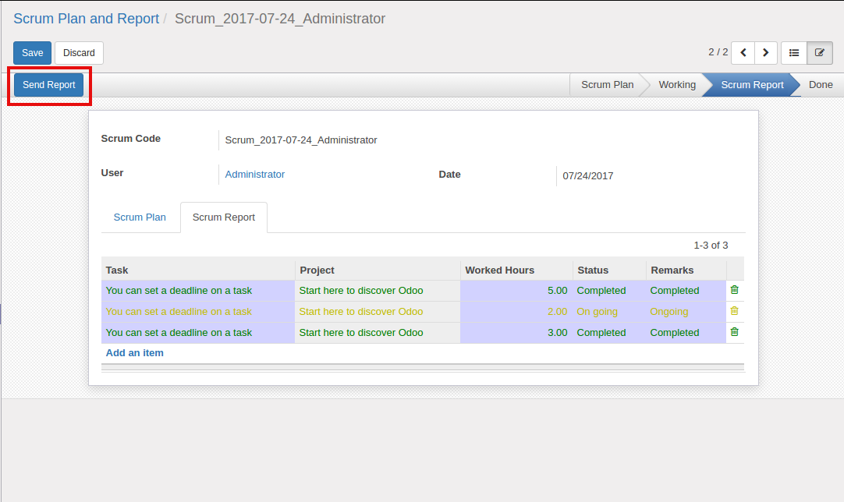Select worked hours cell 2.00
Image resolution: width=844 pixels, height=502 pixels.
[x=516, y=312]
